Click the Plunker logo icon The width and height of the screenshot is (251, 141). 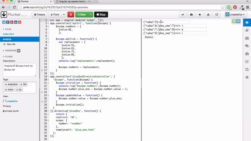point(4,14)
